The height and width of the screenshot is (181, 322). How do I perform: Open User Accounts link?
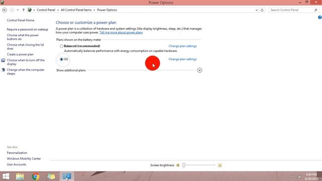coord(17,164)
